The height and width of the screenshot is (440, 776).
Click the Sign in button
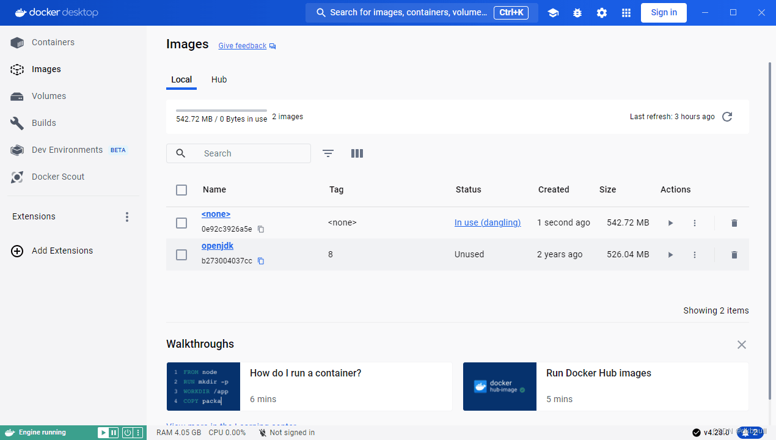pyautogui.click(x=664, y=13)
